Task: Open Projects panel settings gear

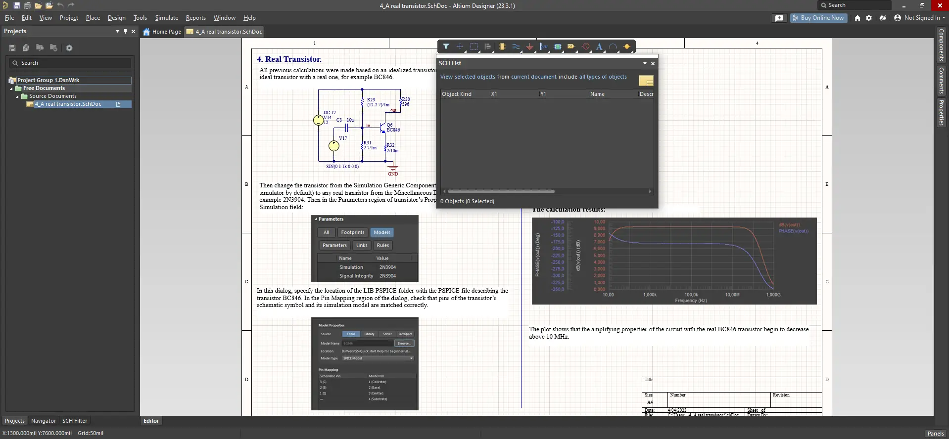Action: point(69,48)
